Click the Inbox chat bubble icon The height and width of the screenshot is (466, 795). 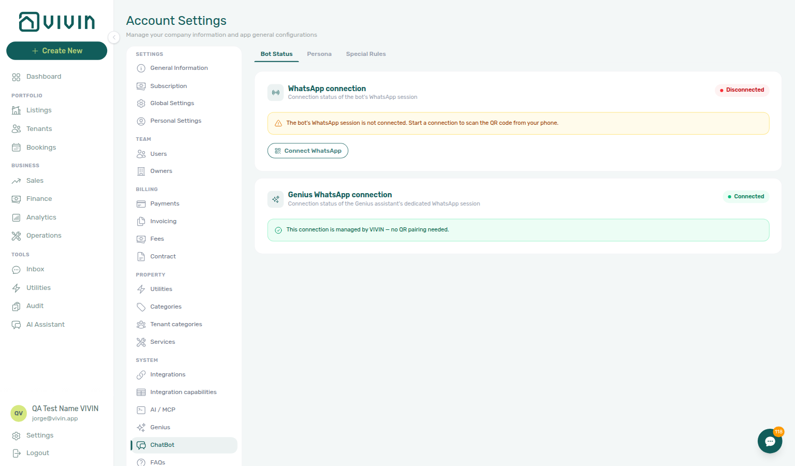tap(16, 270)
